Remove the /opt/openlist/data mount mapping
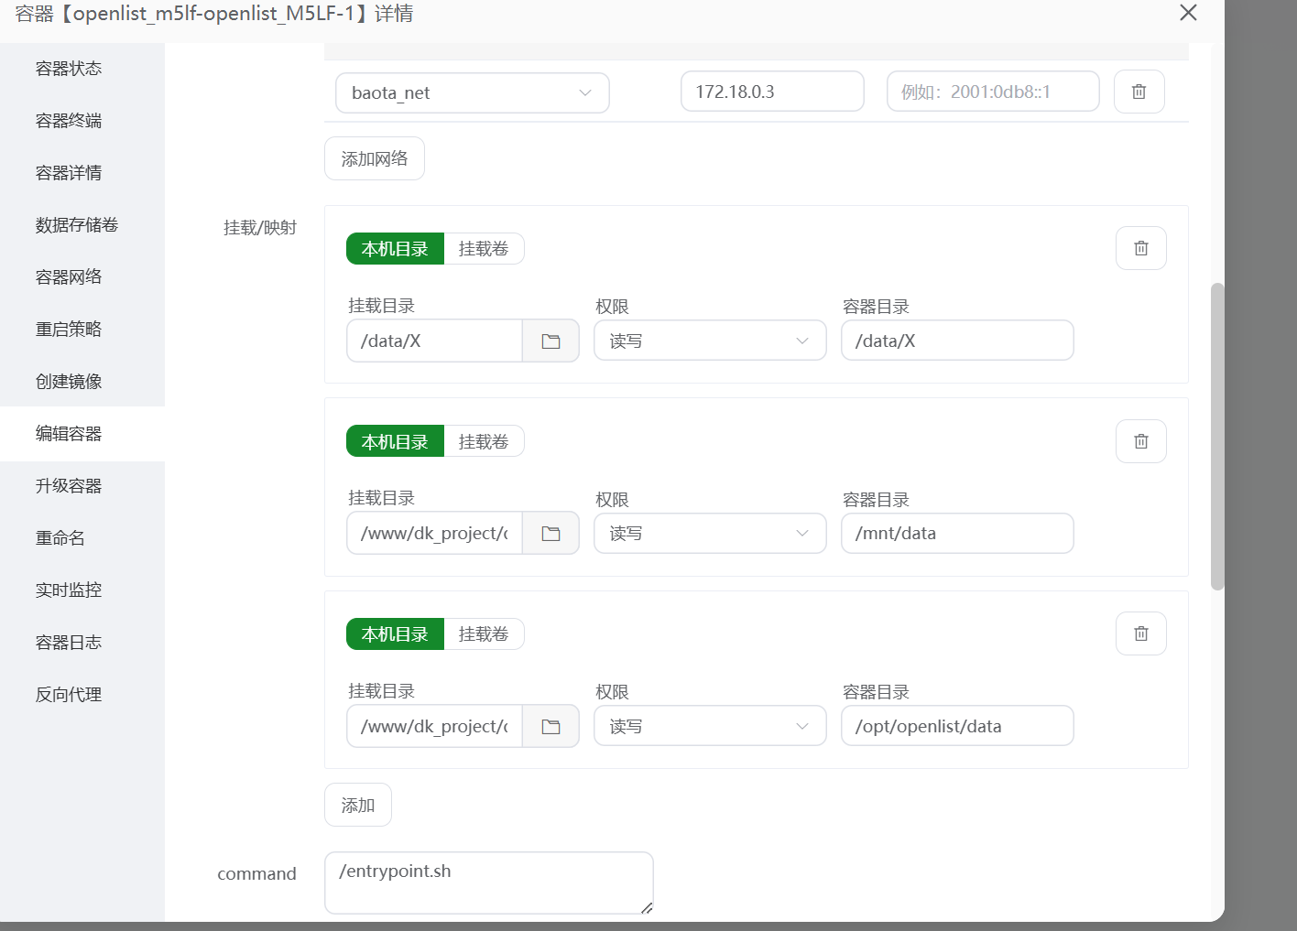 point(1140,633)
